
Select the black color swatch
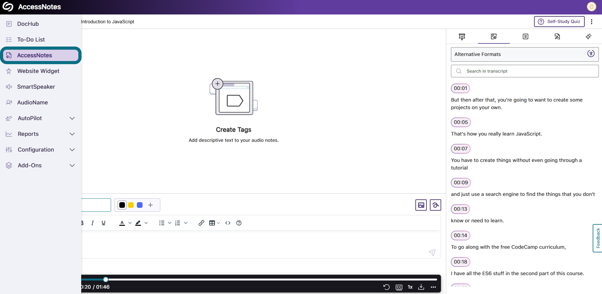[122, 205]
